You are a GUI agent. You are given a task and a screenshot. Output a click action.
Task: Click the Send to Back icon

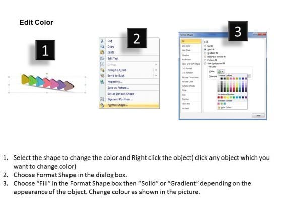tap(102, 75)
